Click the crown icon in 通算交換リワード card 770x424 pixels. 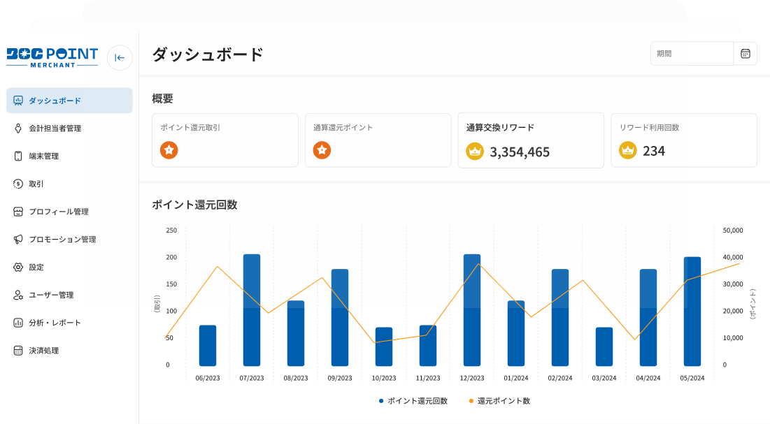475,151
